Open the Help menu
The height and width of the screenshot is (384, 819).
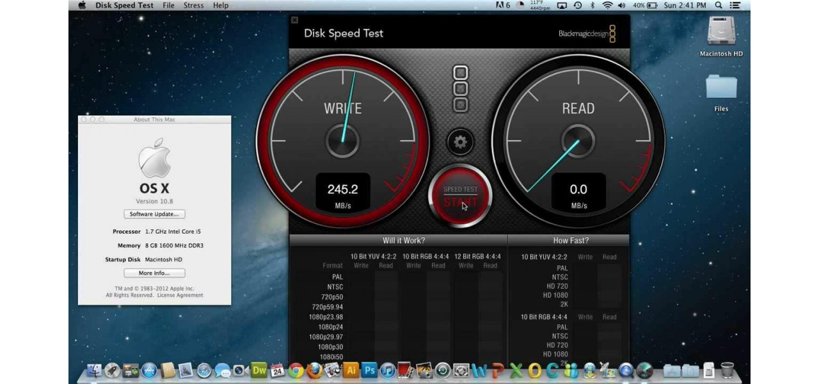(x=221, y=5)
